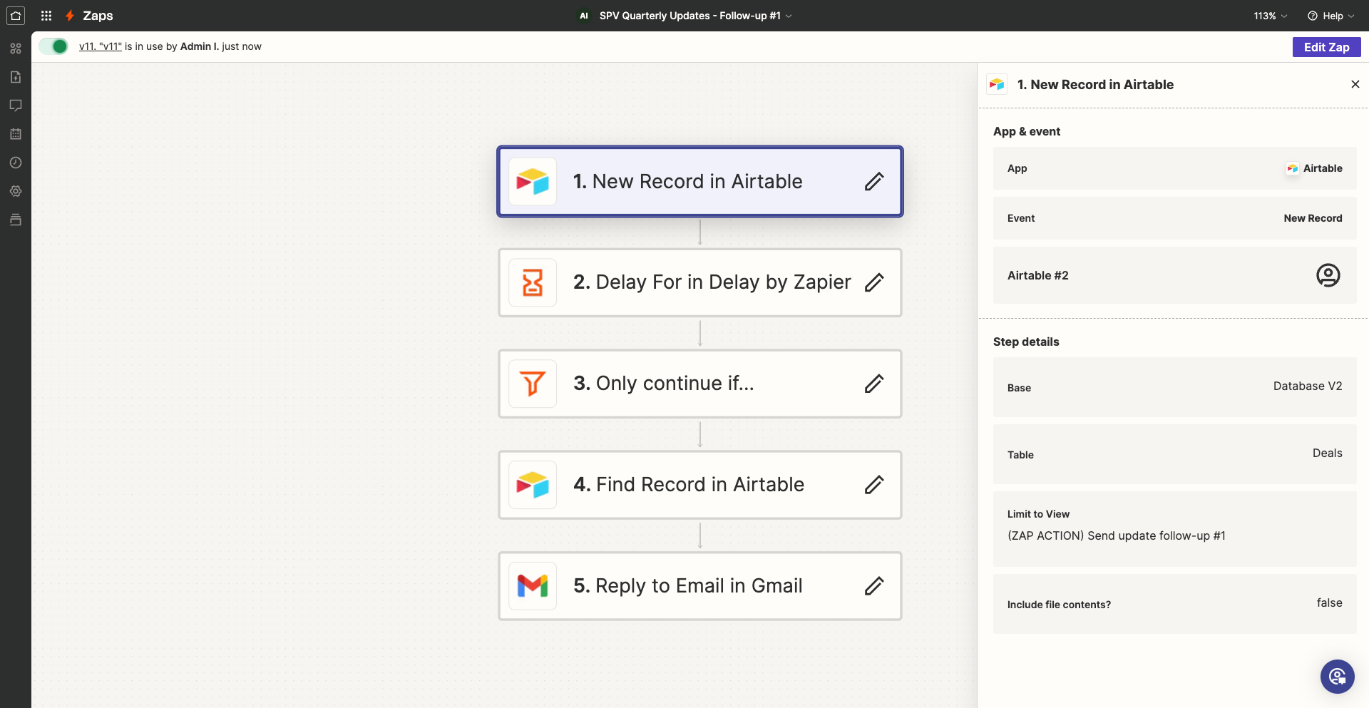Close the step details side panel
This screenshot has width=1369, height=708.
pyautogui.click(x=1355, y=84)
